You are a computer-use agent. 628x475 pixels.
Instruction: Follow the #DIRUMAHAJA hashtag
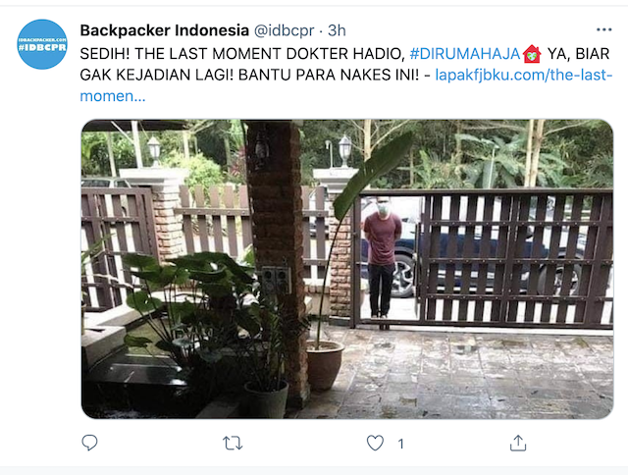pyautogui.click(x=465, y=54)
